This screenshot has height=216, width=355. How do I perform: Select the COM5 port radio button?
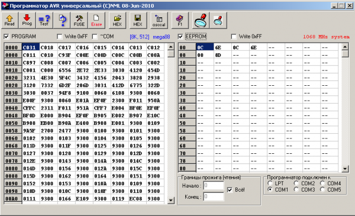tap(322, 189)
